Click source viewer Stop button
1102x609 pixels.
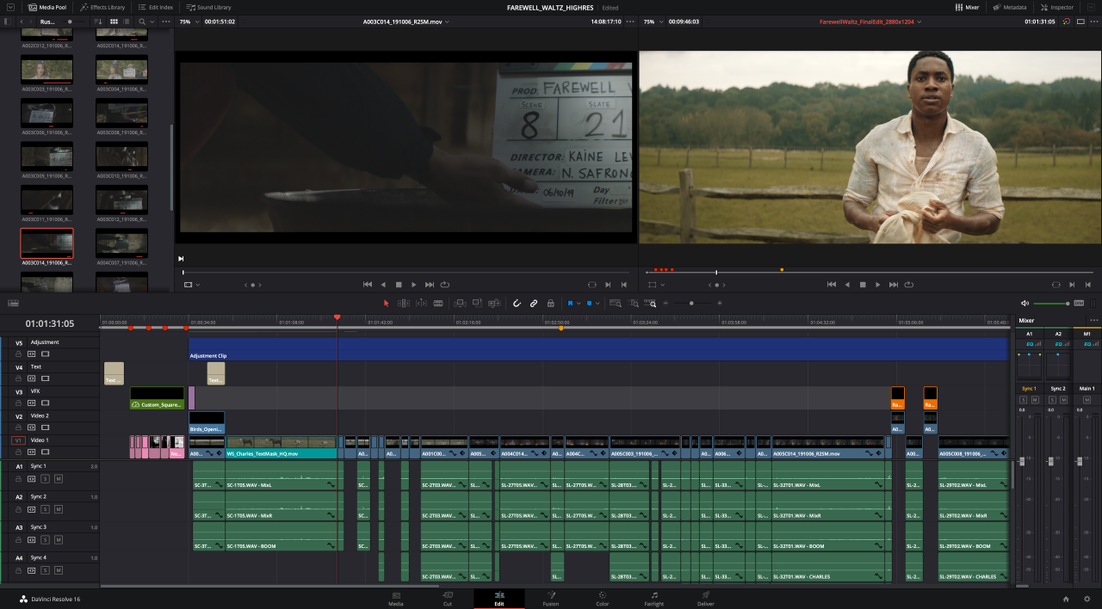pos(399,284)
